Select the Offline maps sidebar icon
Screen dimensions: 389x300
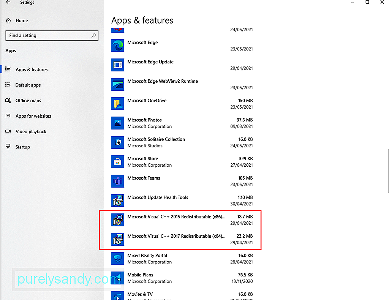8,100
